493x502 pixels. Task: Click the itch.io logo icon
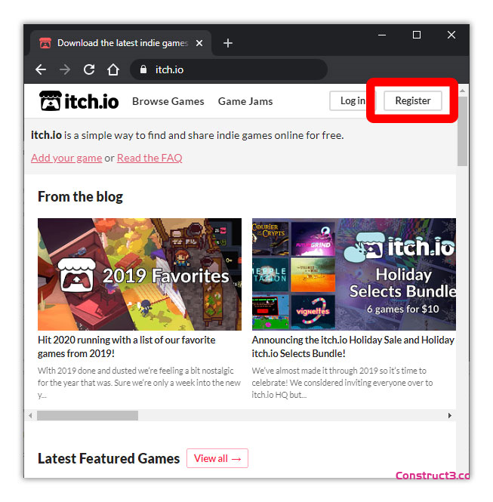point(51,101)
